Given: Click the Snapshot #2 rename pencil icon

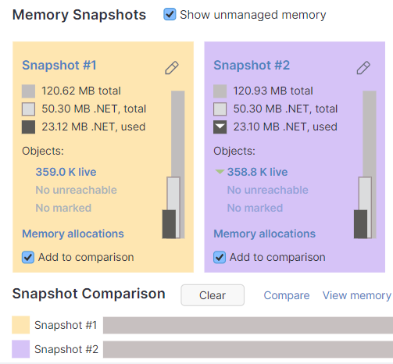Looking at the screenshot, I should point(363,68).
